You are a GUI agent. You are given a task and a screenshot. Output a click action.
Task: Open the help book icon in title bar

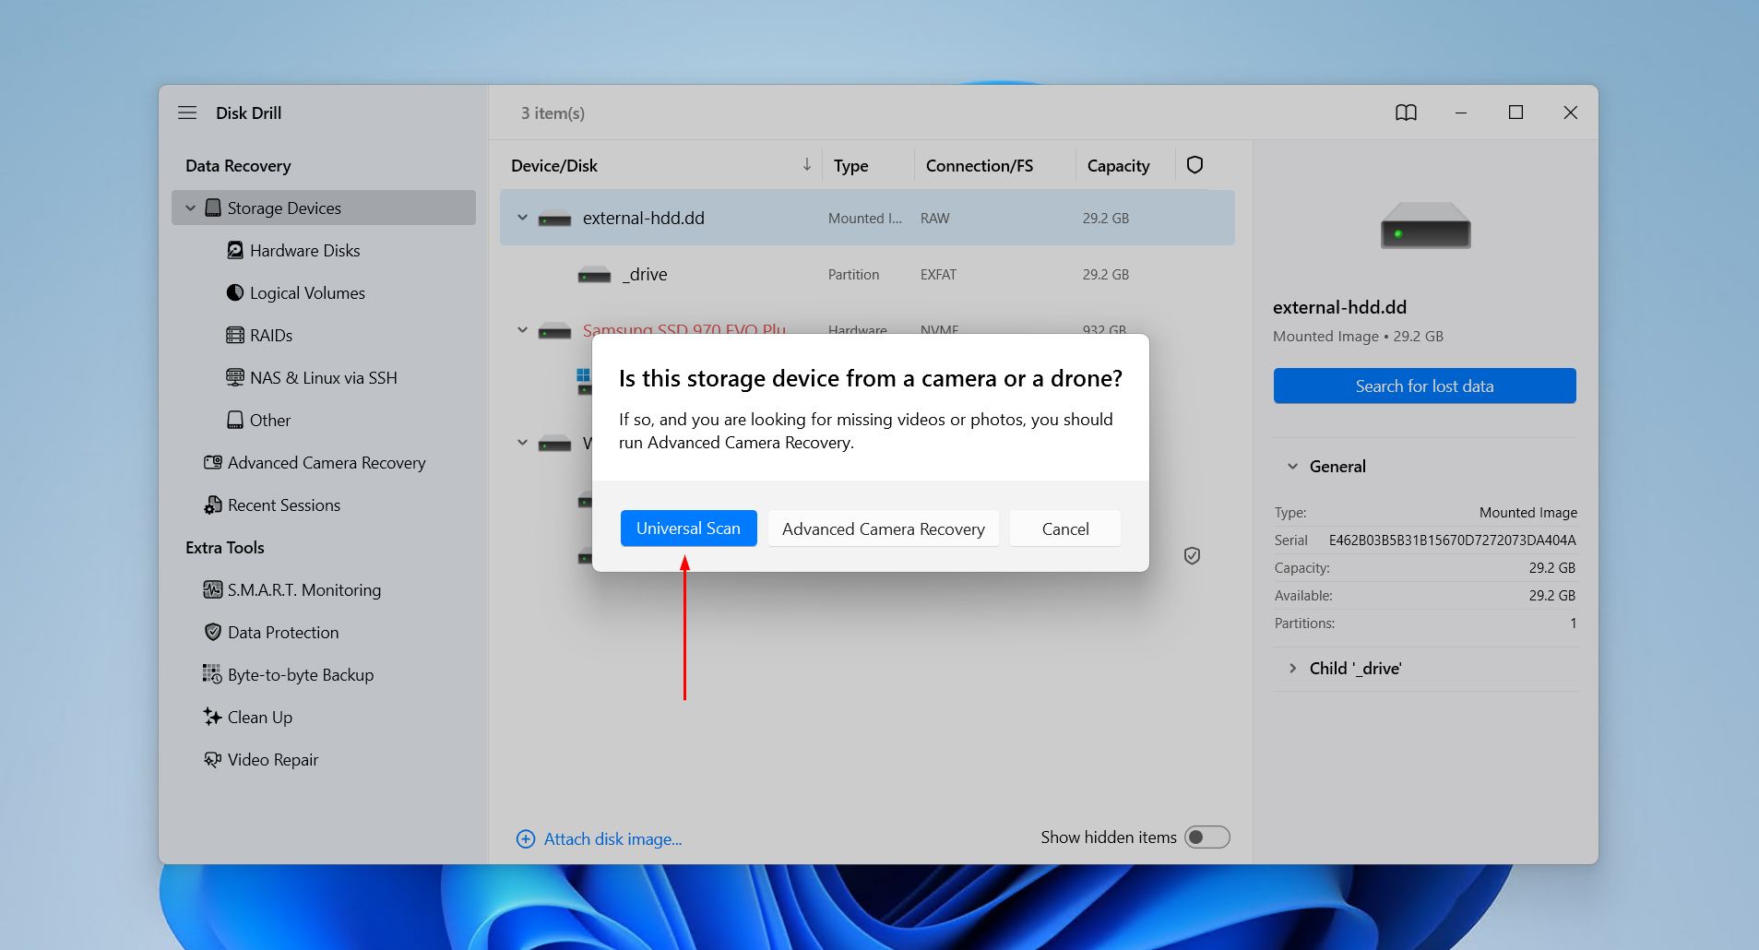1406,113
